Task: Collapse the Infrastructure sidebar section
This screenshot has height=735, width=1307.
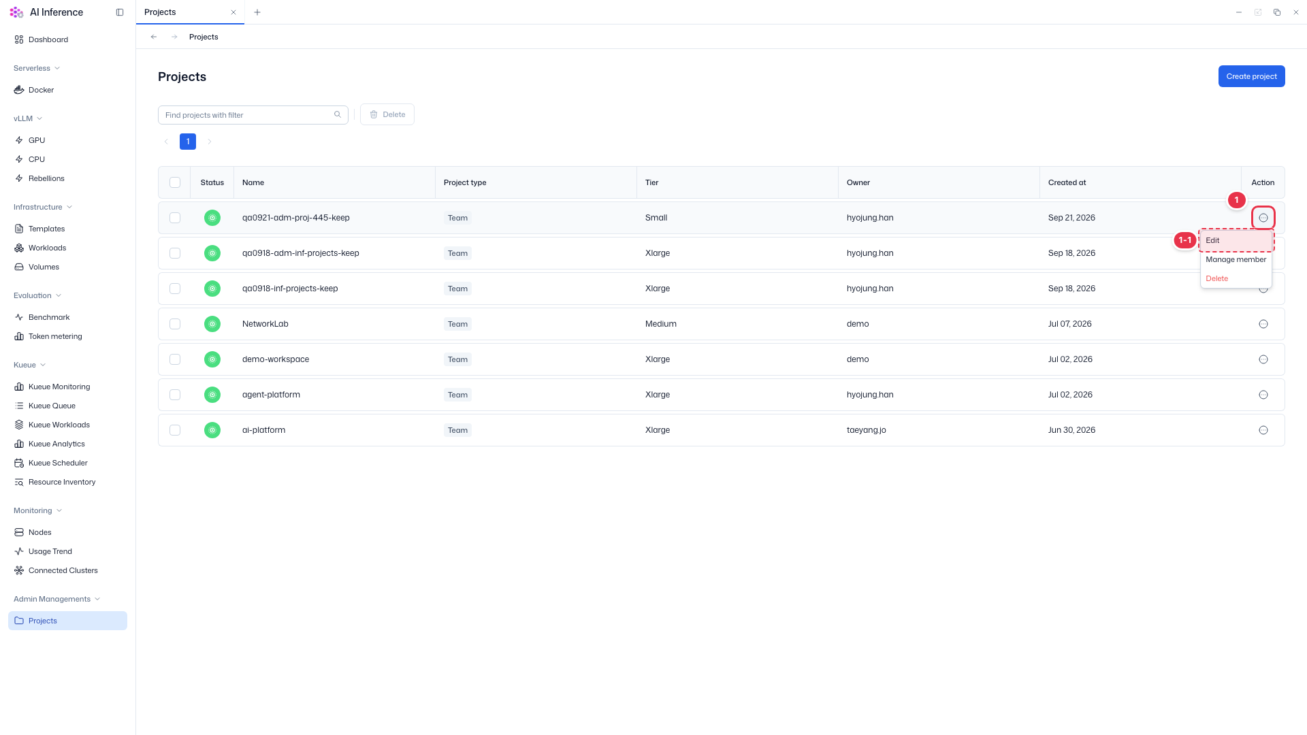Action: tap(43, 207)
